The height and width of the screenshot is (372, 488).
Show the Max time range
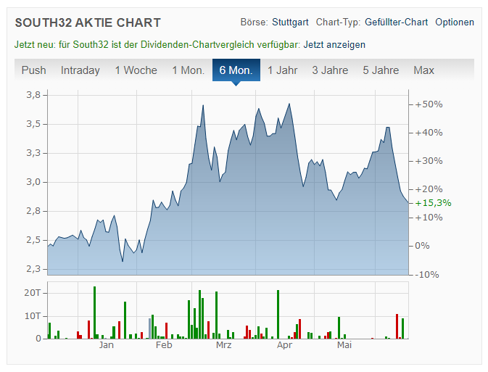[423, 70]
